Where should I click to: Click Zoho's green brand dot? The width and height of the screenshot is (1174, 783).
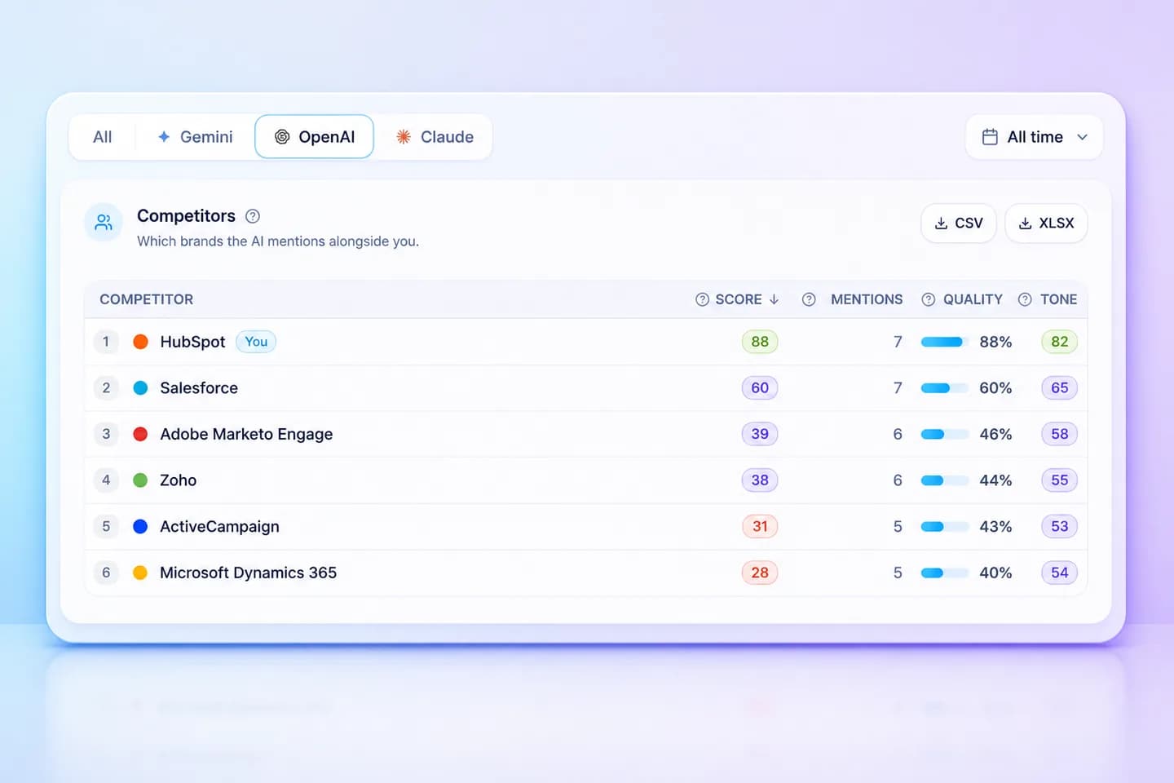pyautogui.click(x=140, y=480)
